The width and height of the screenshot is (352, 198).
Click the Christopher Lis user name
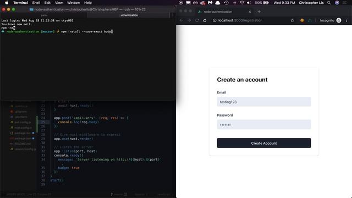311,3
